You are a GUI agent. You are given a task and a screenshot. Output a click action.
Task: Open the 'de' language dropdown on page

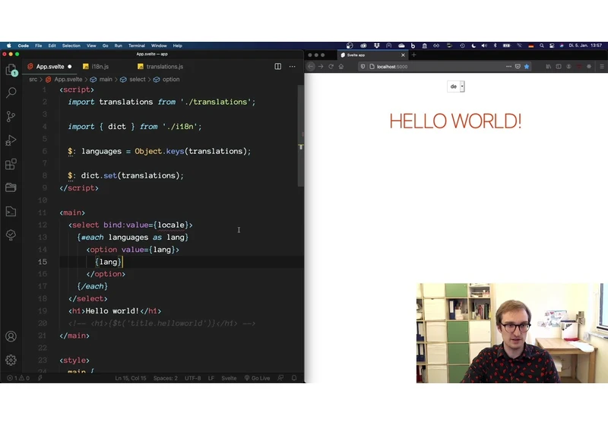pos(455,87)
